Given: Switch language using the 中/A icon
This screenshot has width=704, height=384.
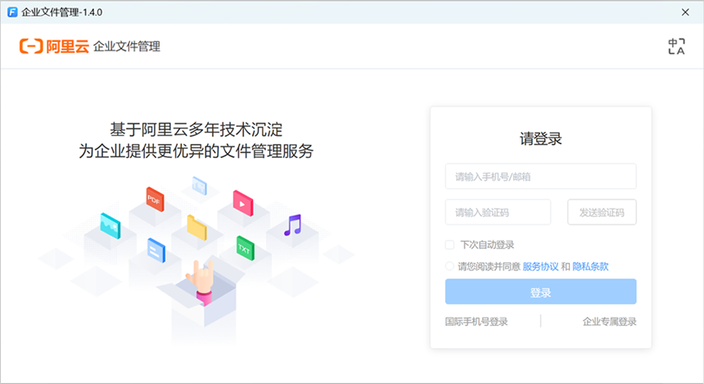Looking at the screenshot, I should coord(676,46).
